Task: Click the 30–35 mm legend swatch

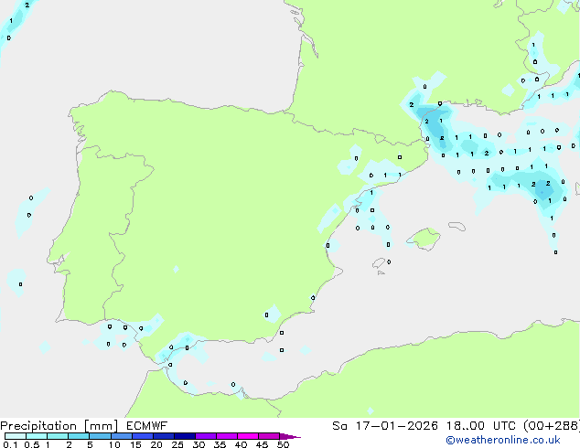Action: coord(206,436)
